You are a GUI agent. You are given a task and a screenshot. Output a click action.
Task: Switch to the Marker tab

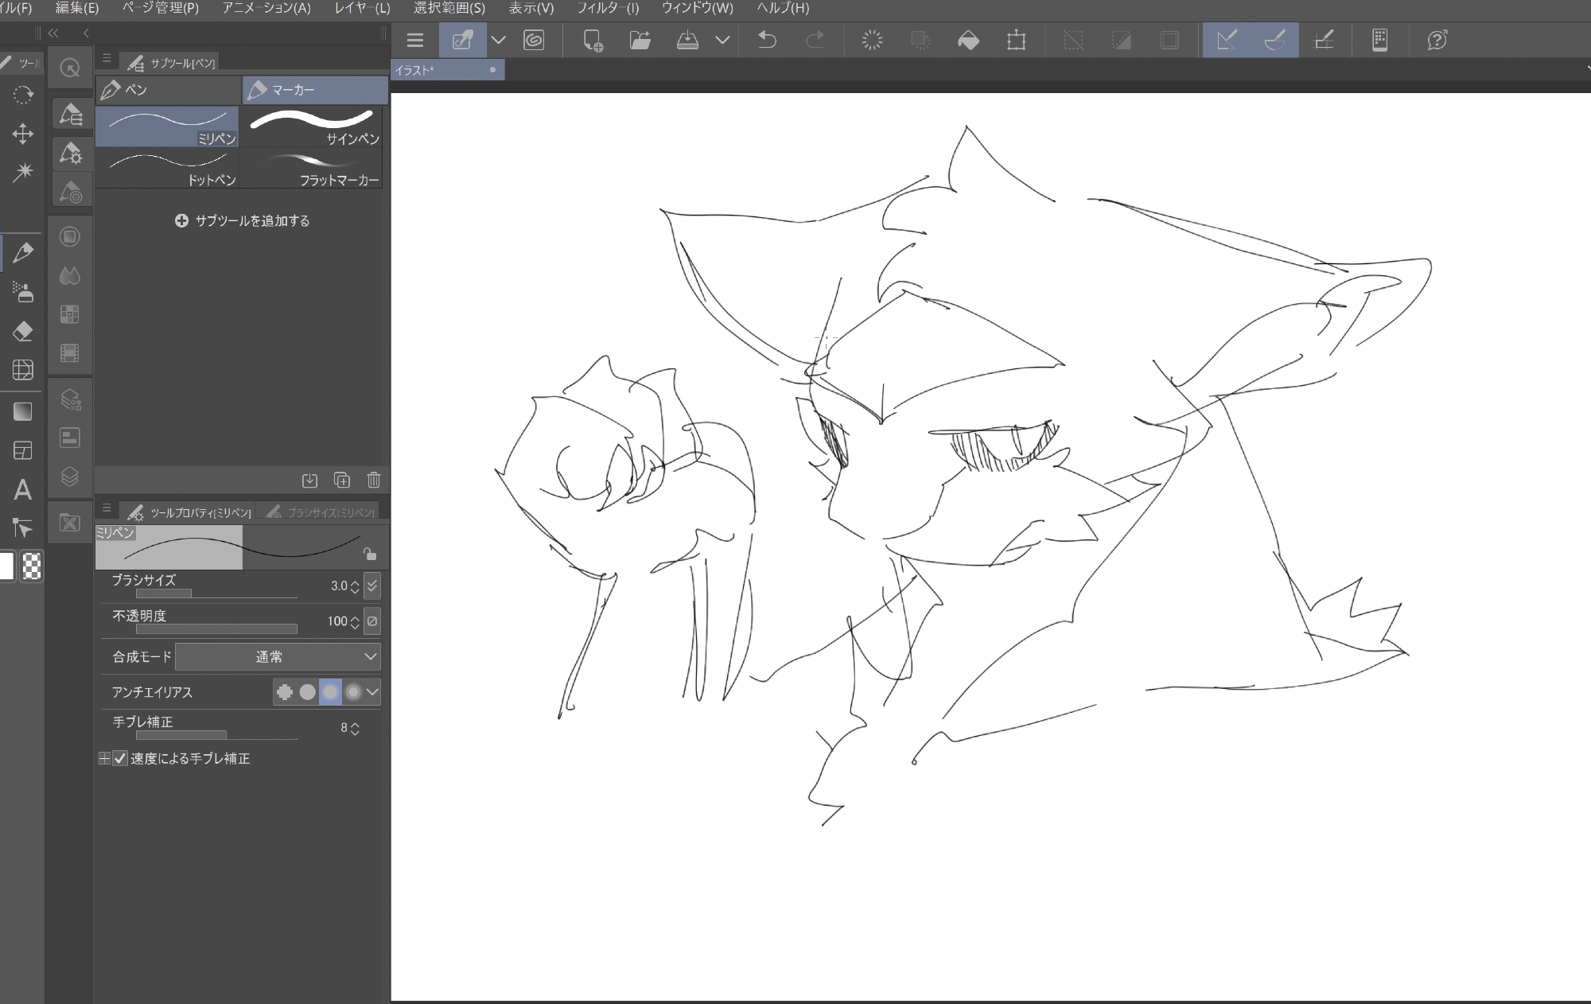point(314,90)
